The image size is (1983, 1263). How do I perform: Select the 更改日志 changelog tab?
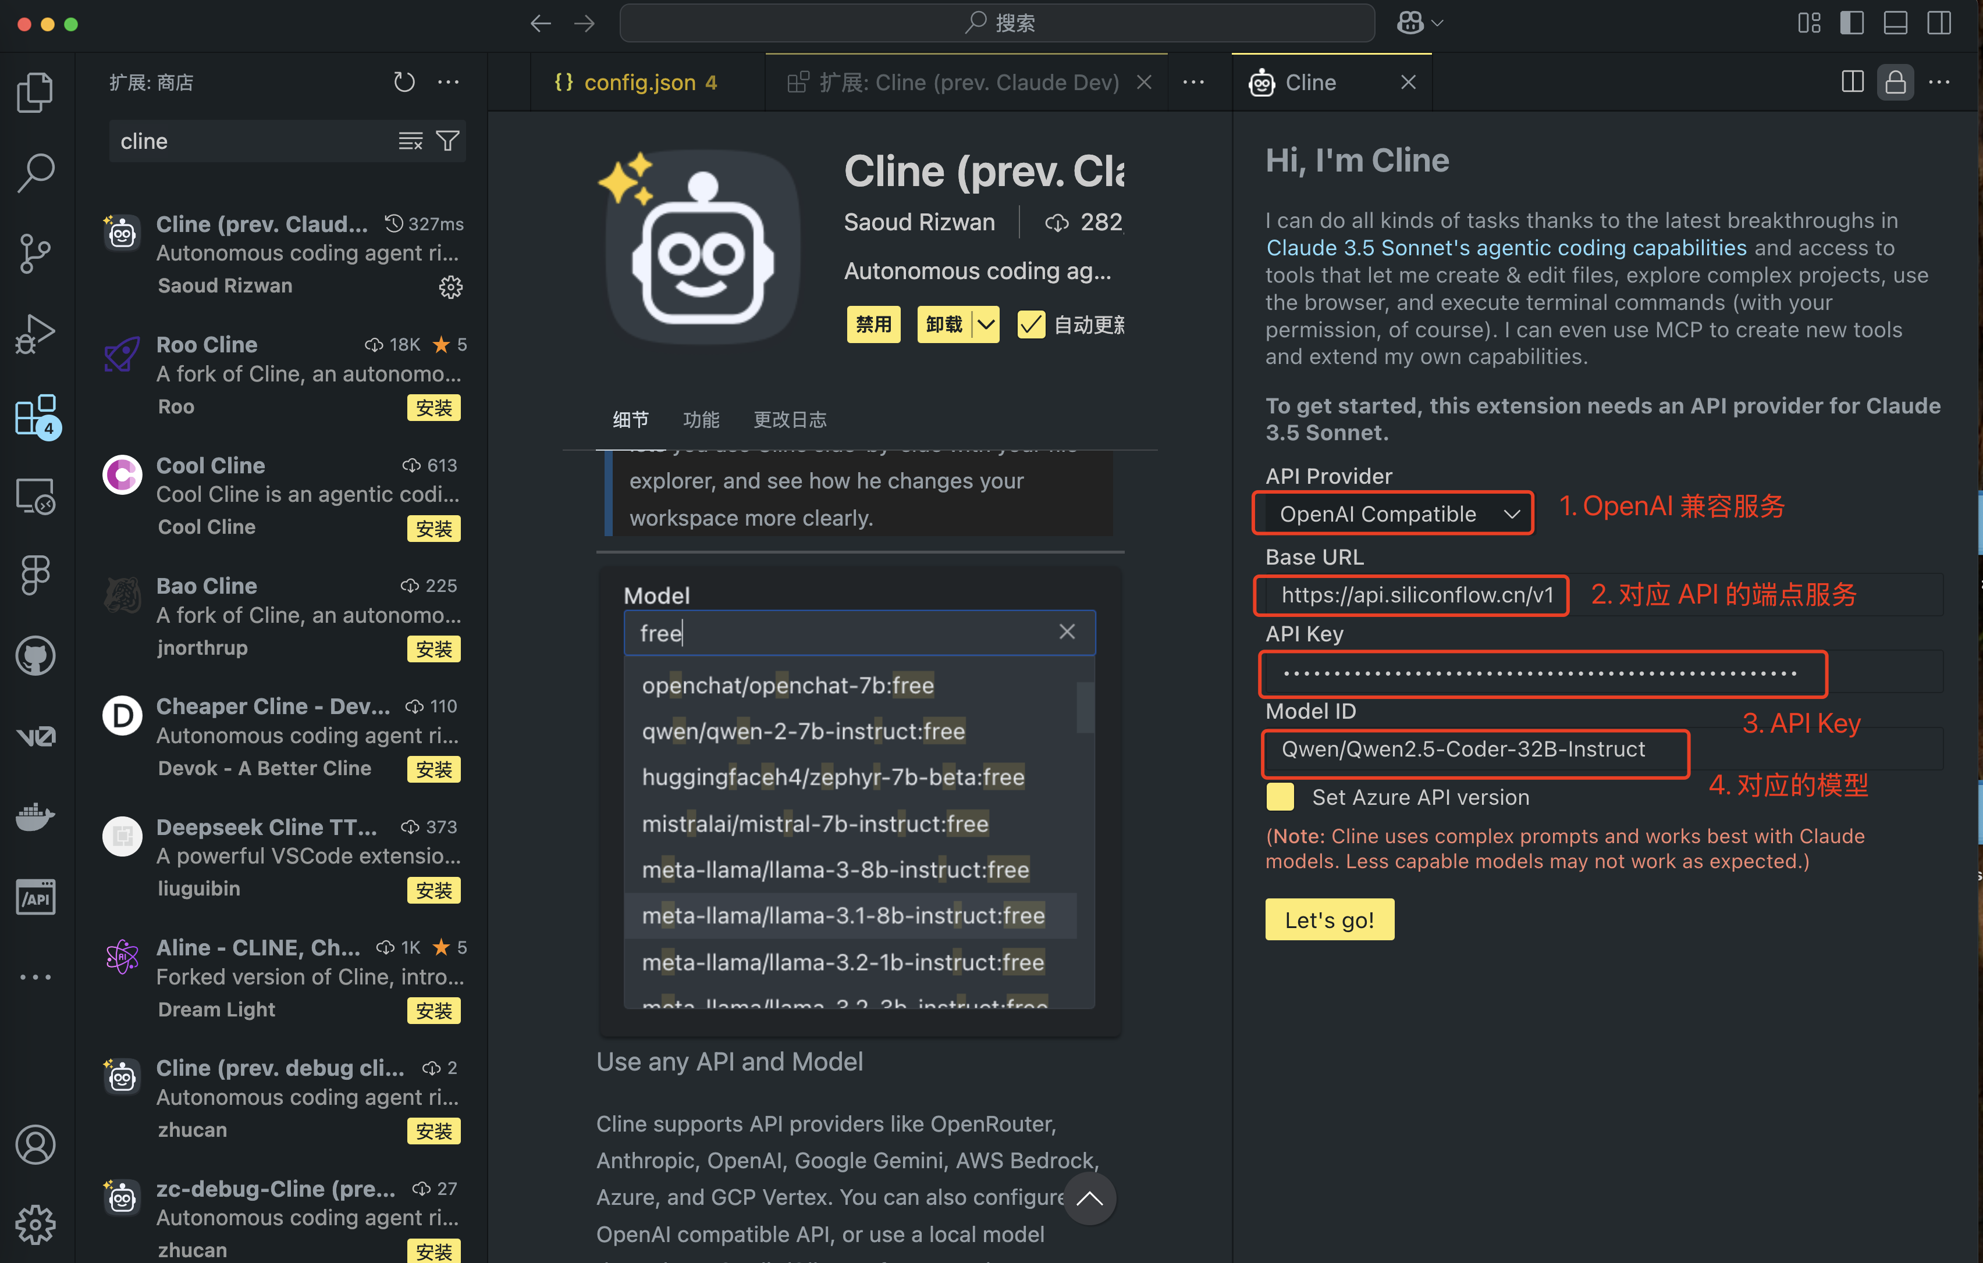click(790, 419)
